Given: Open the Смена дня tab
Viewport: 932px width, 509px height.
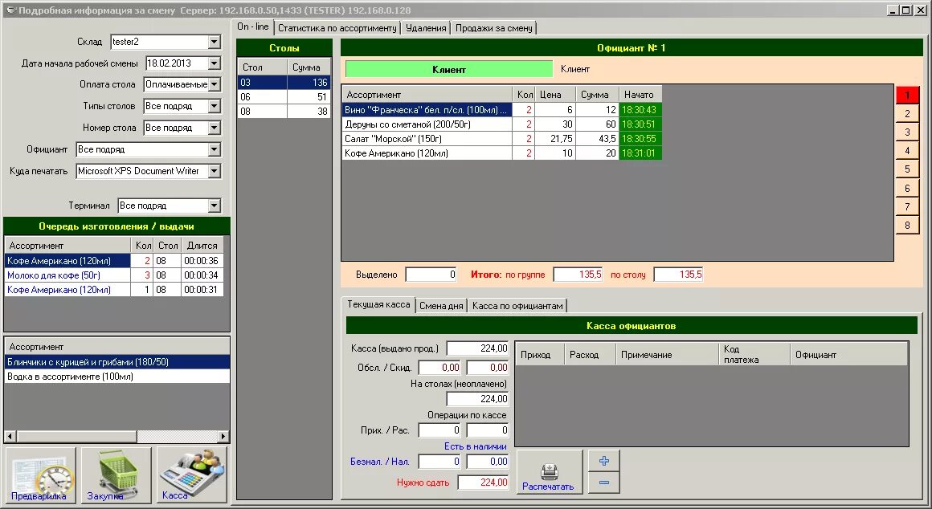Looking at the screenshot, I should (441, 306).
